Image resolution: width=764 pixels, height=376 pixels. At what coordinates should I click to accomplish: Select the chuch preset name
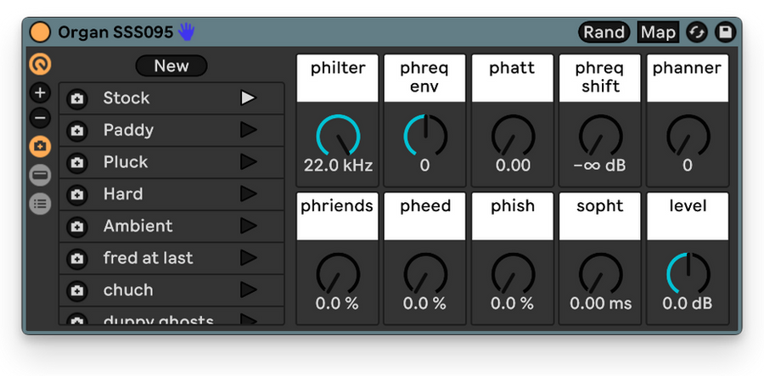[x=128, y=289]
